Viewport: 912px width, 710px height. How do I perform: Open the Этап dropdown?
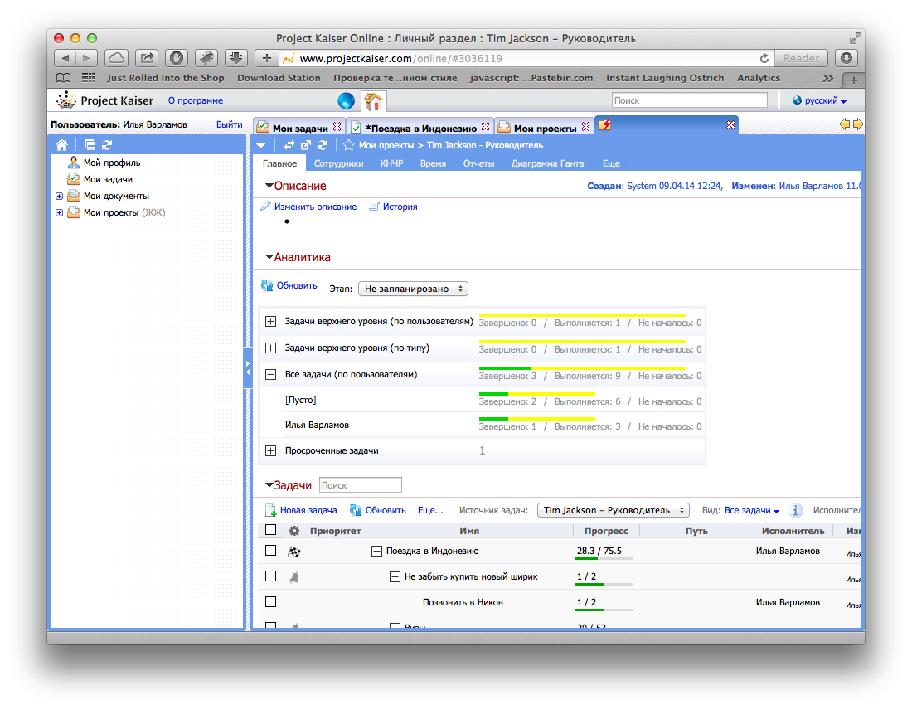(413, 289)
